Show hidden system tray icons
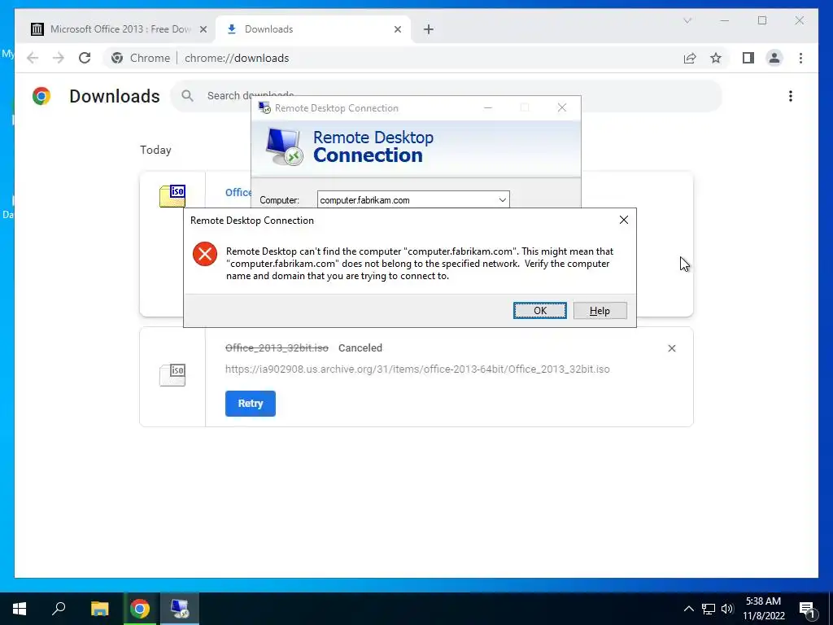The height and width of the screenshot is (625, 833). point(688,609)
